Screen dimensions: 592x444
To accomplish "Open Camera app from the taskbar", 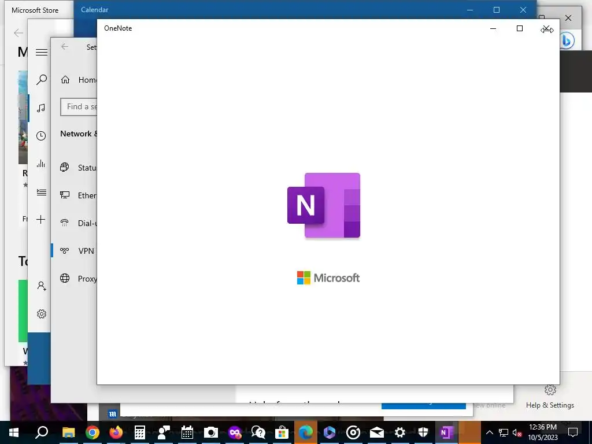I will (211, 432).
